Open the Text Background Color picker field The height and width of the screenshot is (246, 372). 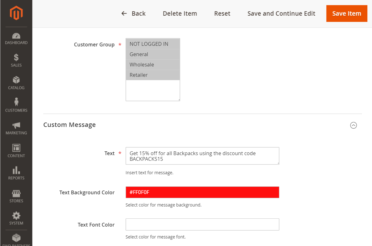pyautogui.click(x=202, y=192)
